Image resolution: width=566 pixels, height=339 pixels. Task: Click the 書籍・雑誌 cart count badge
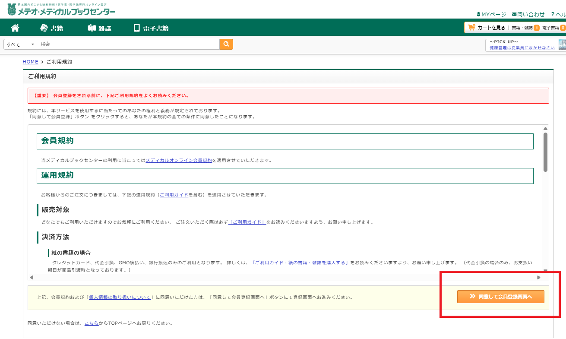(x=536, y=28)
